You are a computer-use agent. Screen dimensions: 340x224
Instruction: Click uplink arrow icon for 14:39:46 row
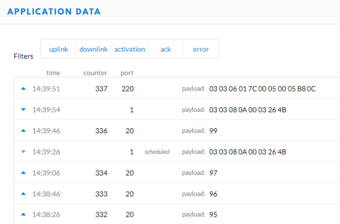(x=23, y=131)
